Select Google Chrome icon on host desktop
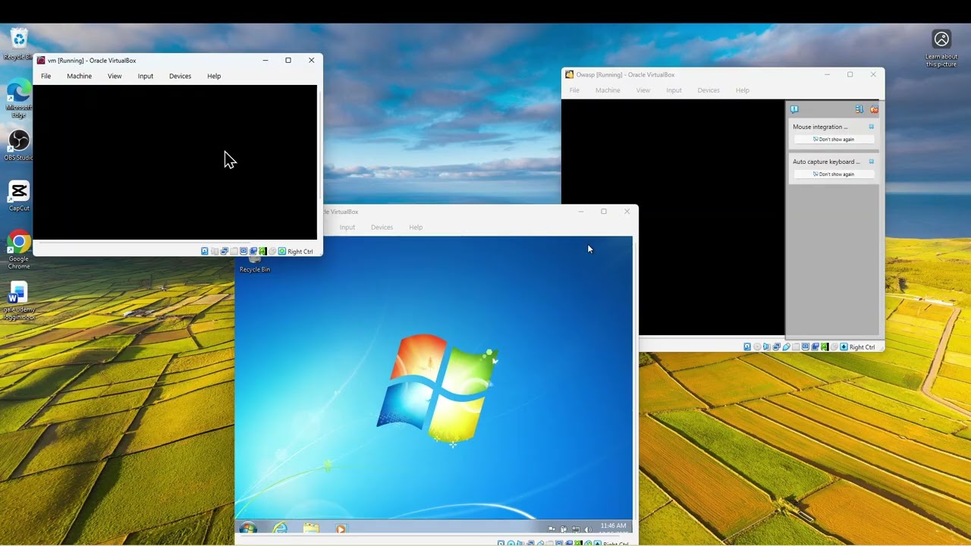This screenshot has width=971, height=546. 19,249
